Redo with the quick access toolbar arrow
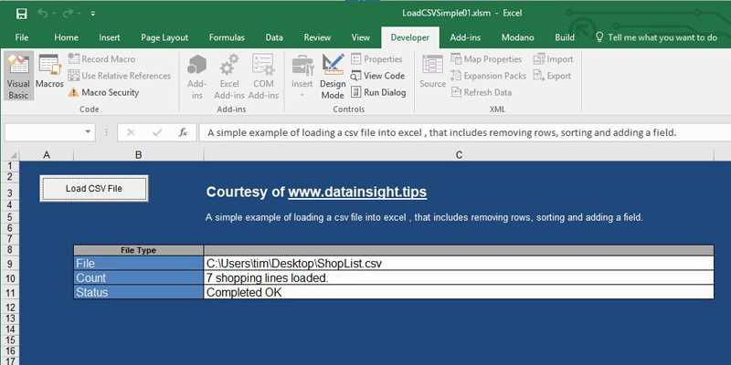This screenshot has width=731, height=365. coord(67,14)
